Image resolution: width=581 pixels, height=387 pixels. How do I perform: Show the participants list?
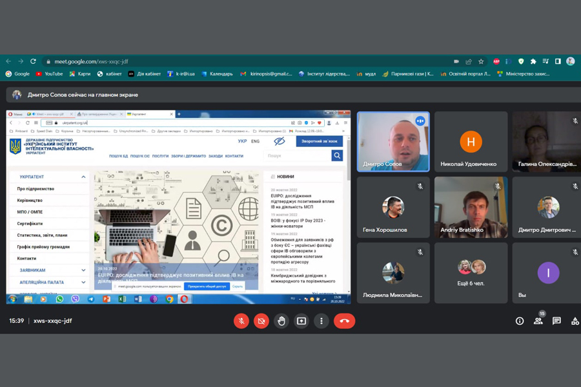tap(538, 321)
